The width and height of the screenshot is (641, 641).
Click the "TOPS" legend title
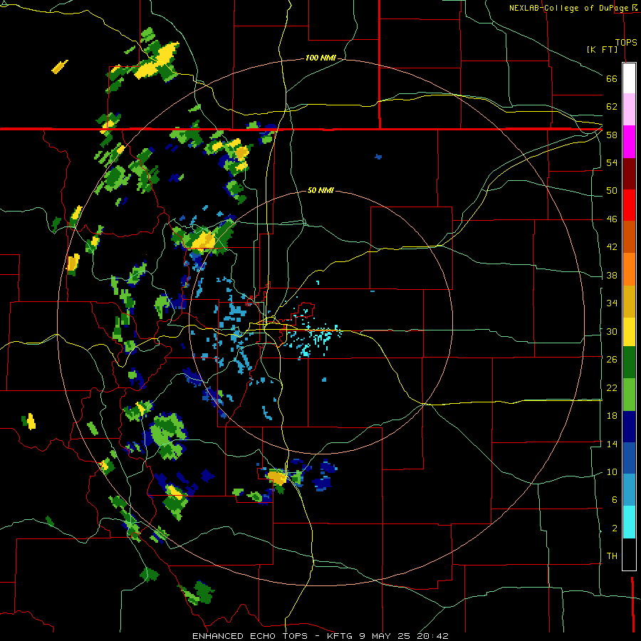626,43
